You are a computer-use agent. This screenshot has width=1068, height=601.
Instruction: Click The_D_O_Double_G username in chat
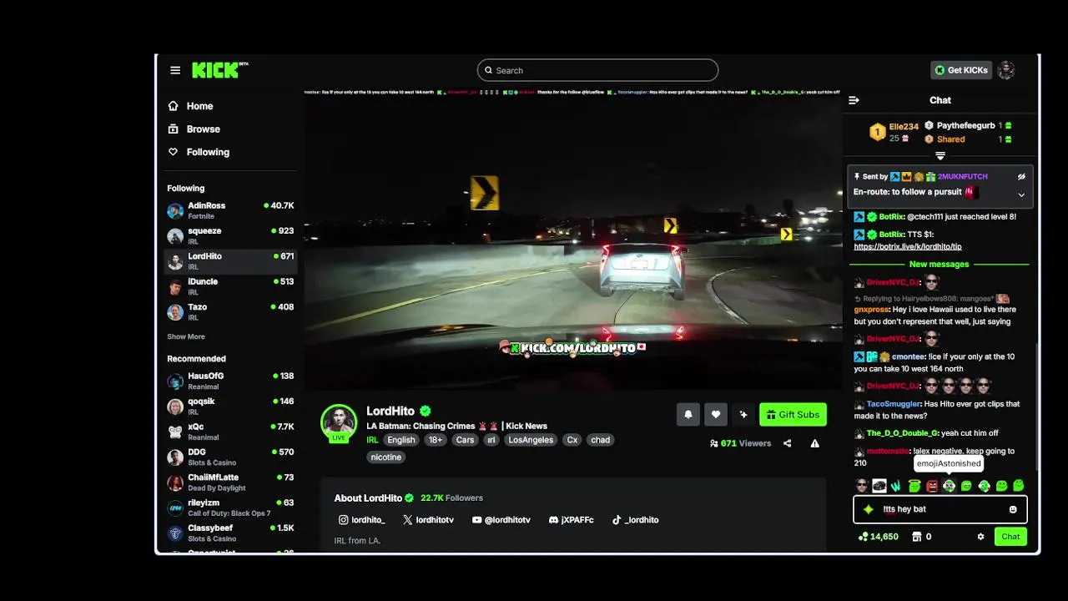902,433
